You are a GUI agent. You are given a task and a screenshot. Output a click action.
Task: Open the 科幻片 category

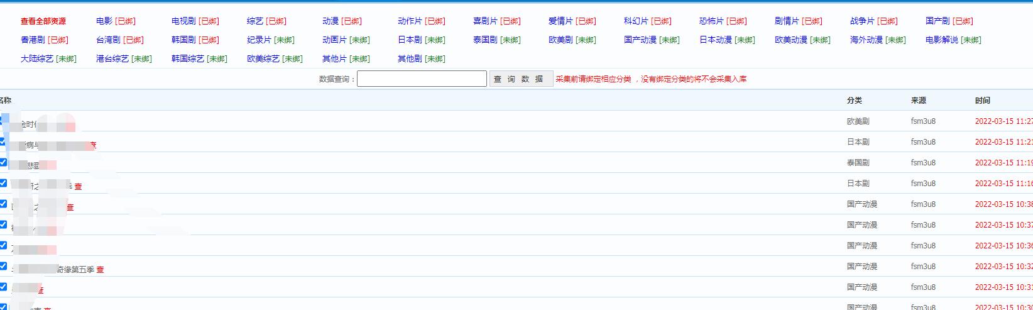[x=636, y=21]
